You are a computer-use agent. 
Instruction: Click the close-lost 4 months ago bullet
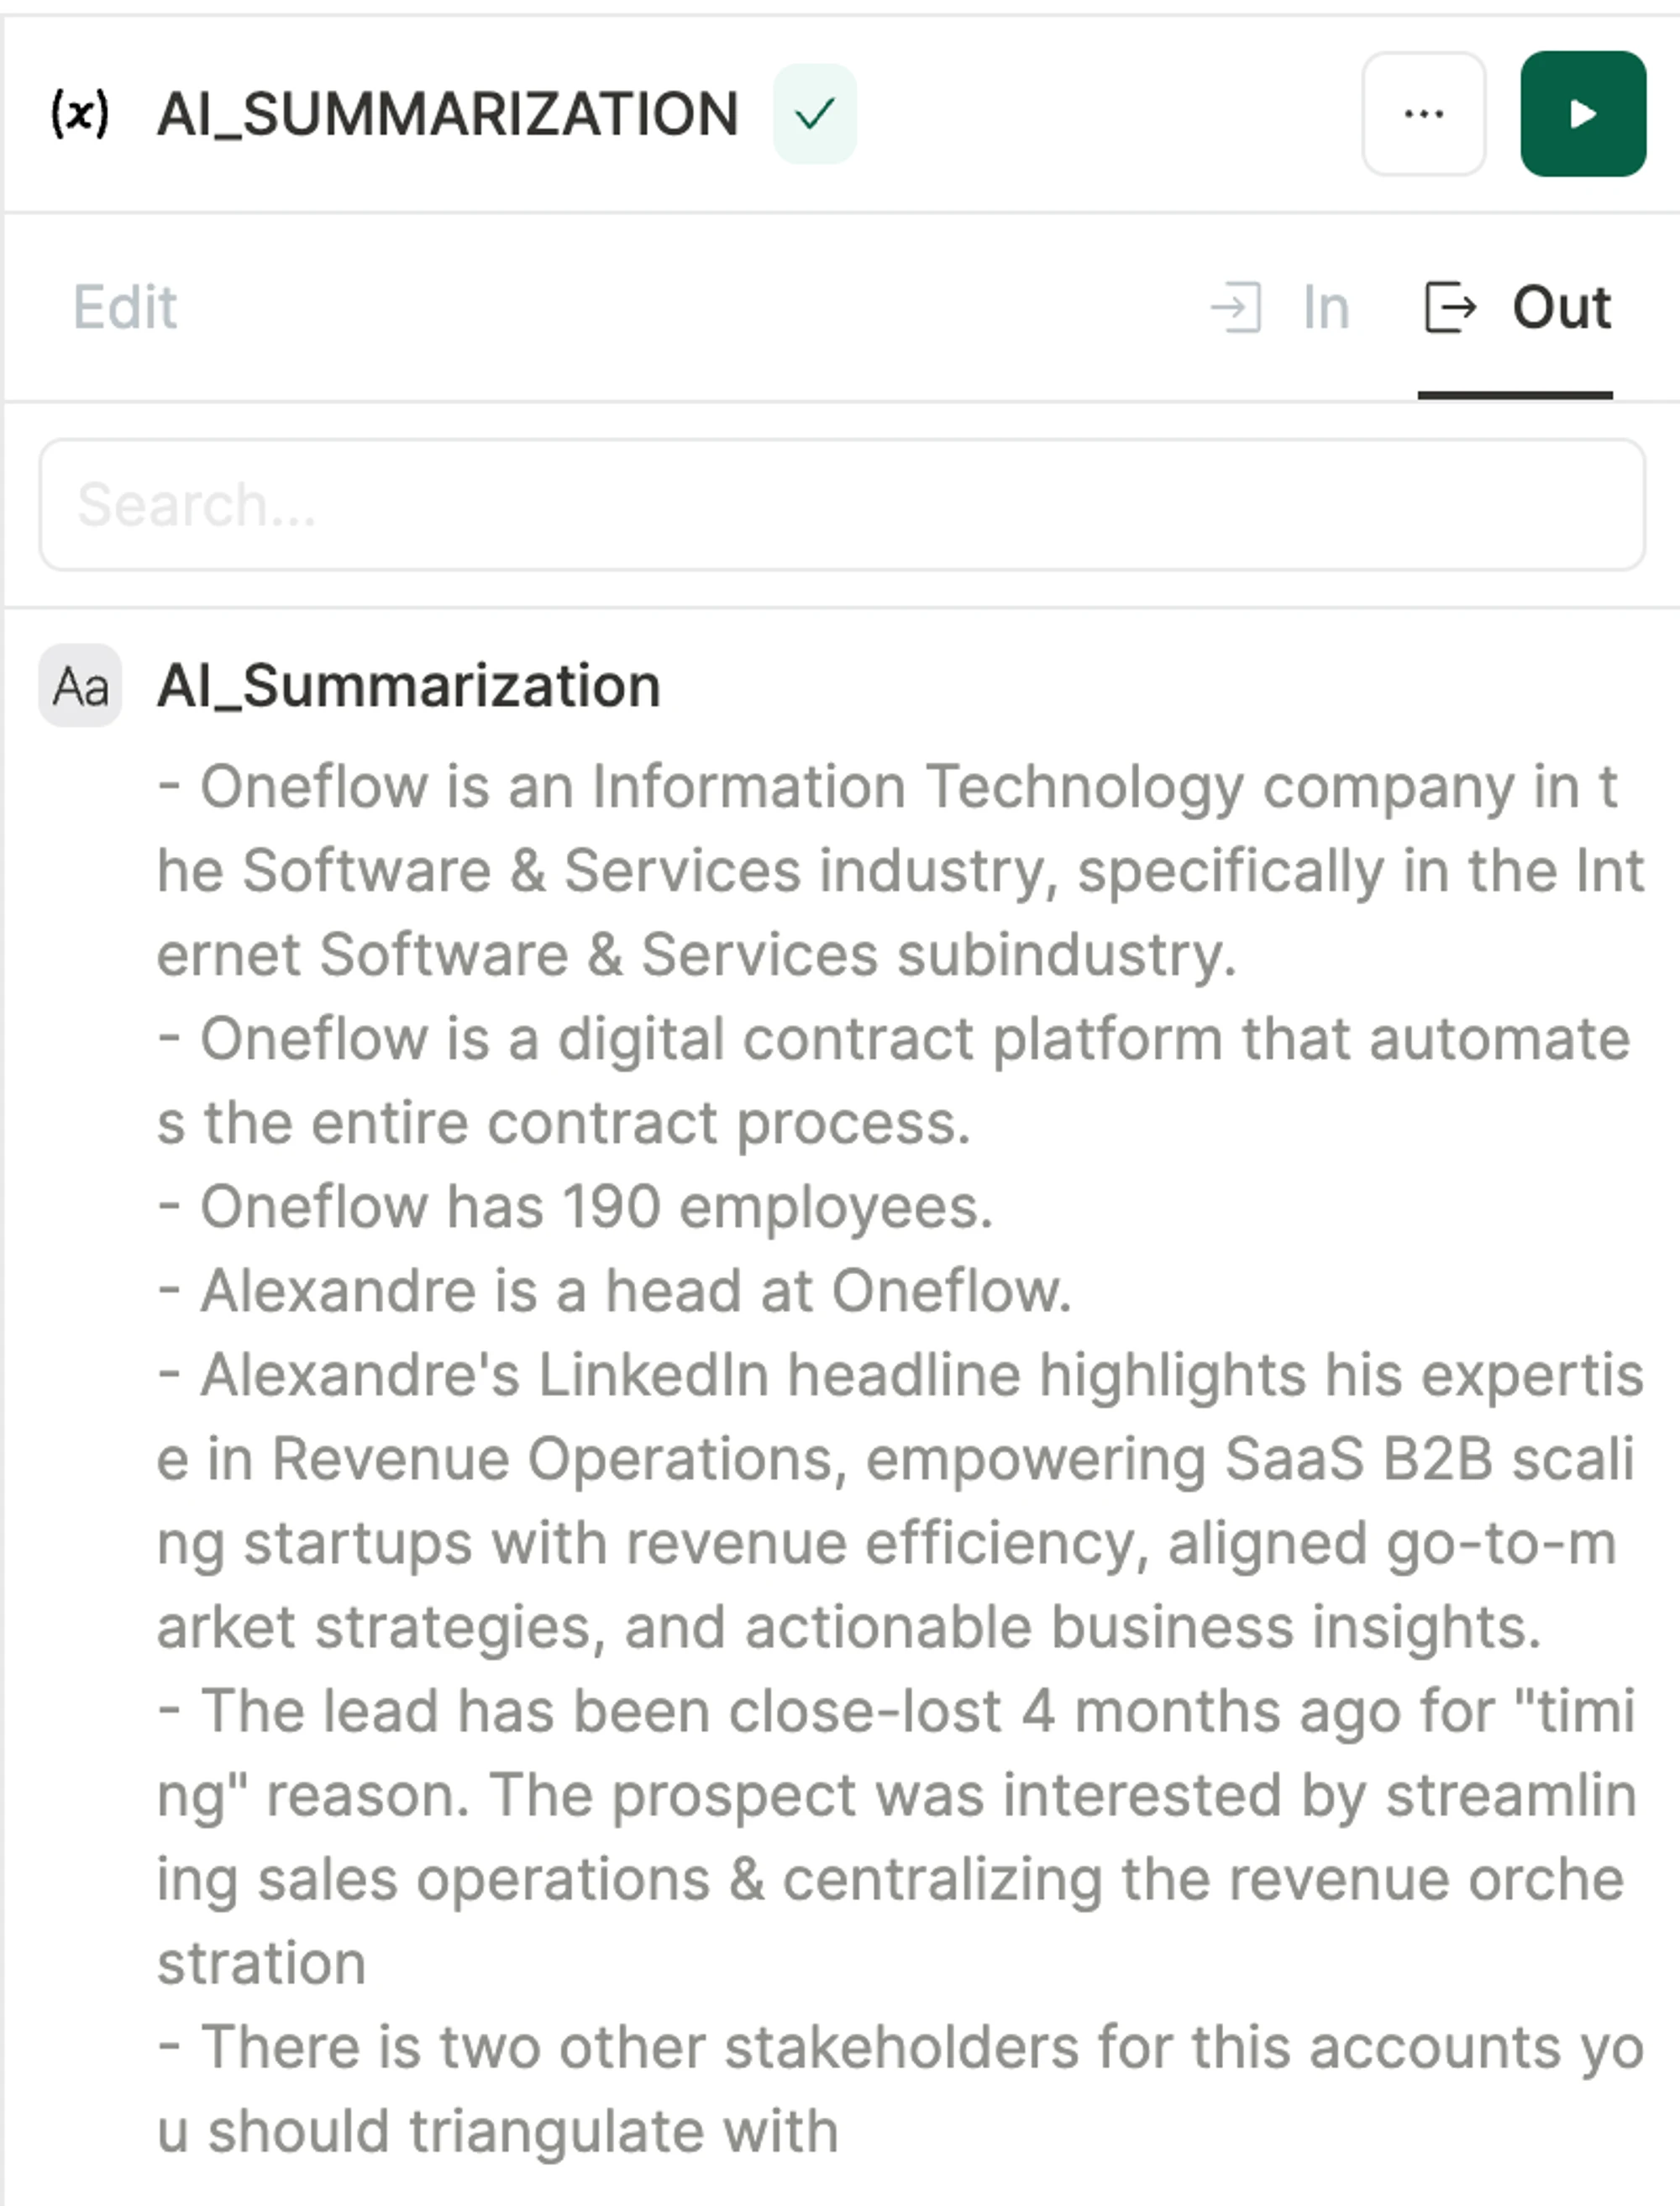coord(897,1837)
